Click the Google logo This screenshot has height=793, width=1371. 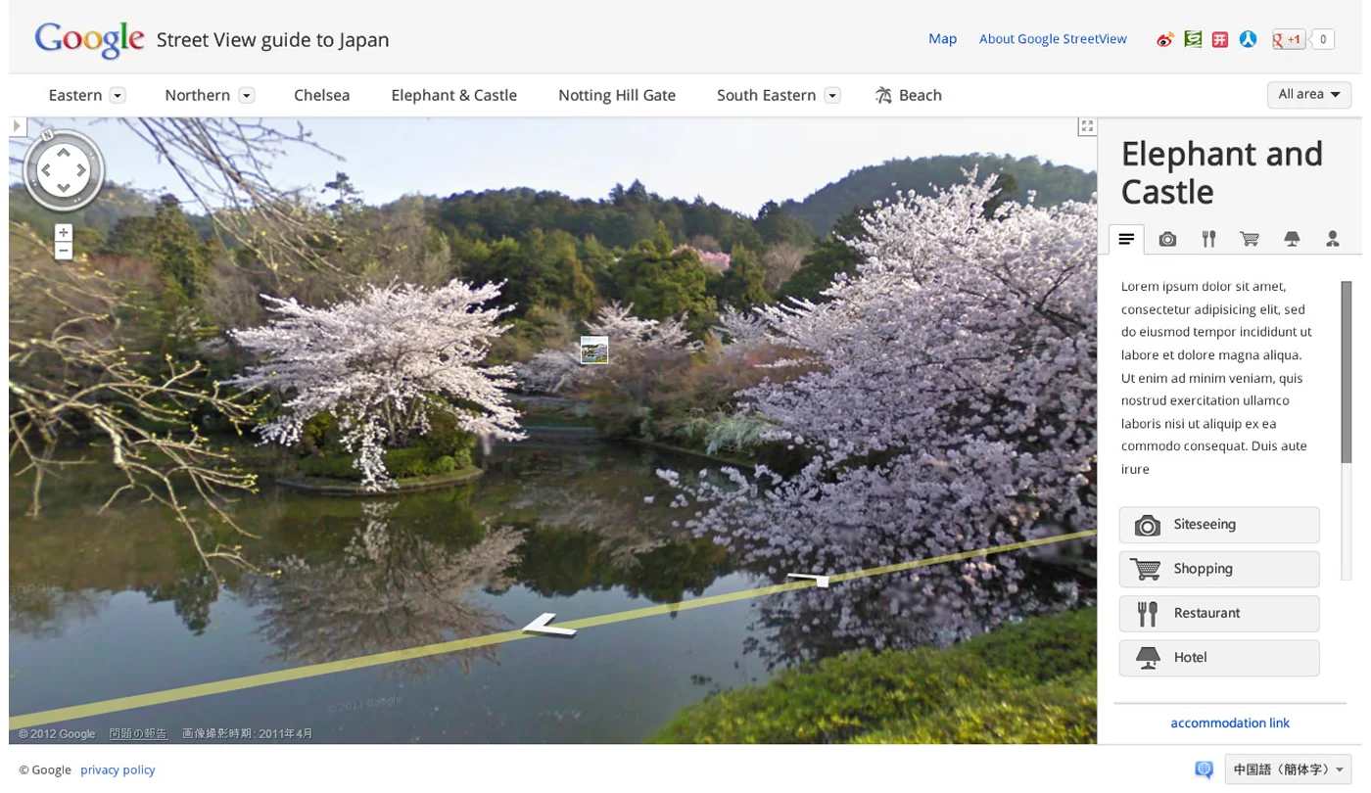(x=90, y=40)
